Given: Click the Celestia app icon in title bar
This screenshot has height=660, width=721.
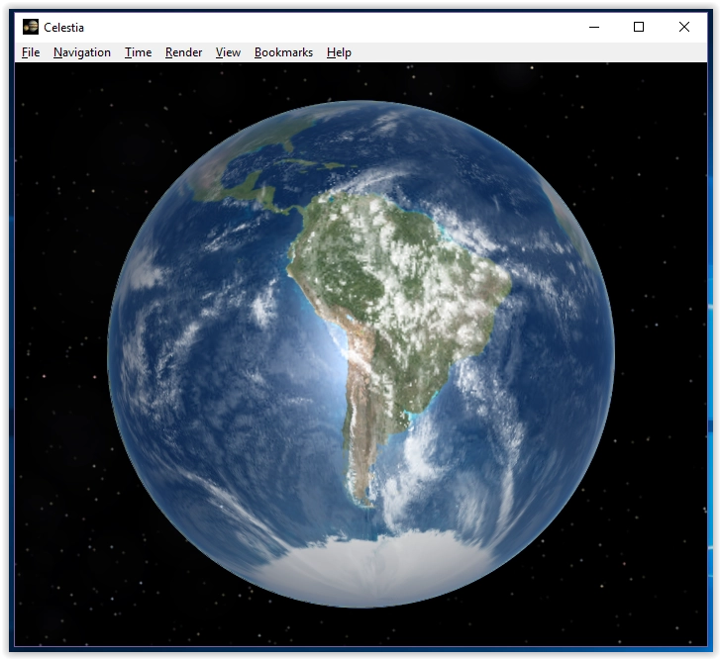Looking at the screenshot, I should point(31,27).
